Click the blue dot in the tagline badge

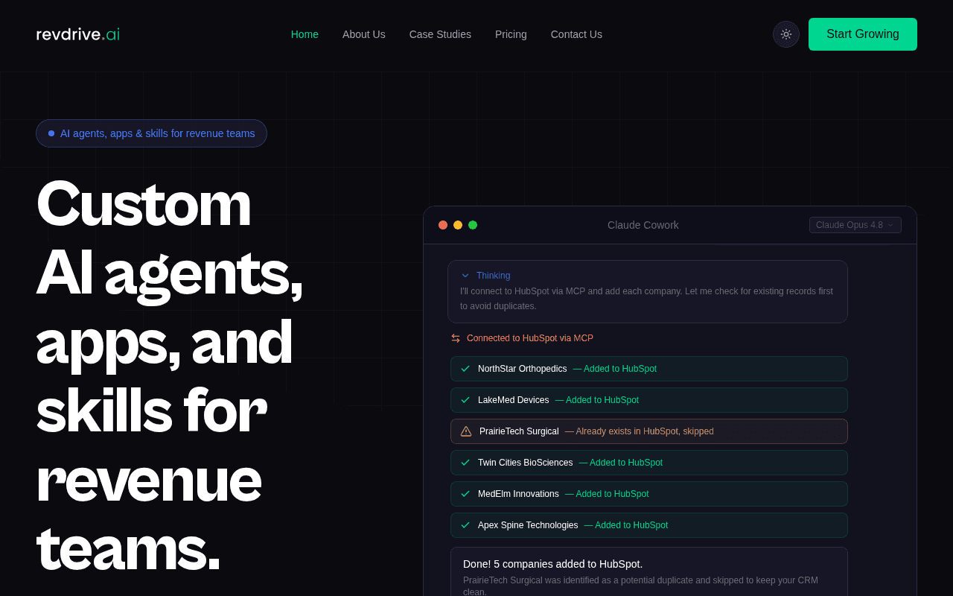pyautogui.click(x=51, y=133)
